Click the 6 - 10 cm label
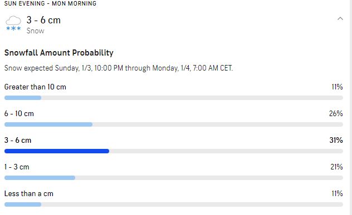This screenshot has height=215, width=352. pyautogui.click(x=19, y=113)
